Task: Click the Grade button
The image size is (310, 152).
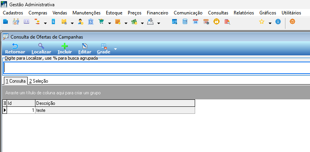Action: [104, 49]
